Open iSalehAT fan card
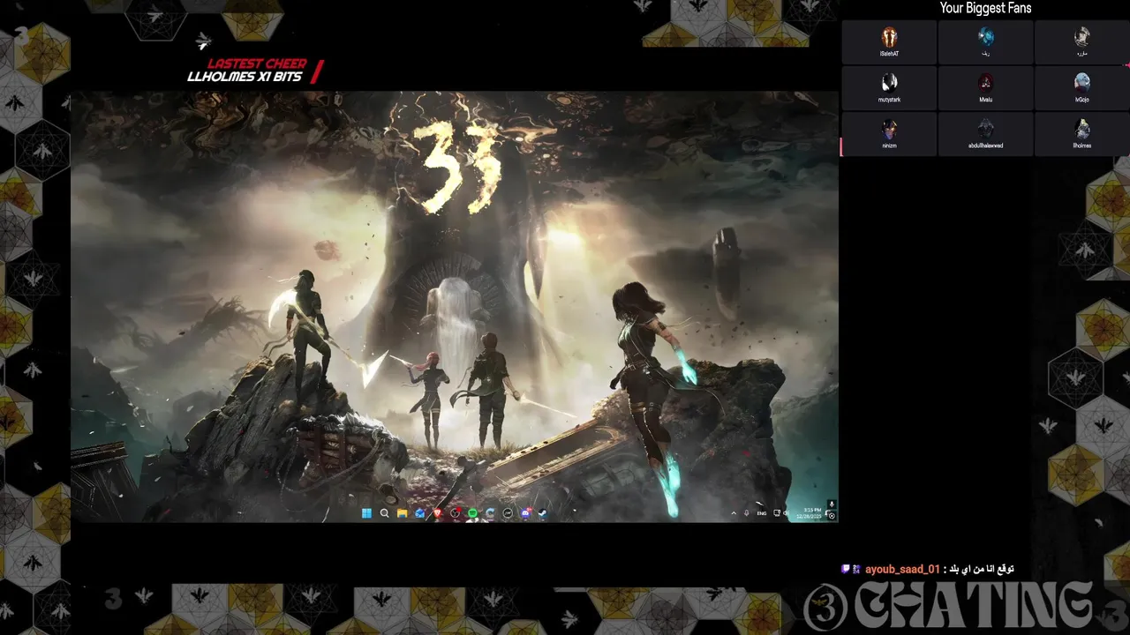This screenshot has height=635, width=1130. [889, 41]
